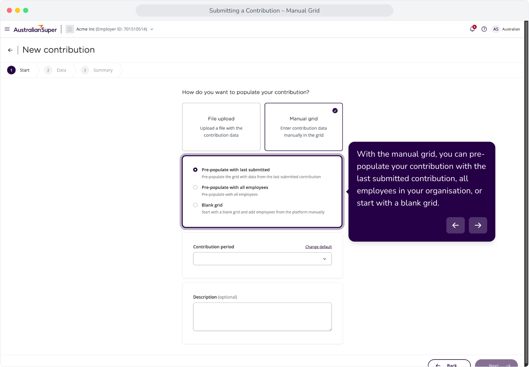Select the Data step tab
529x367 pixels.
point(55,70)
